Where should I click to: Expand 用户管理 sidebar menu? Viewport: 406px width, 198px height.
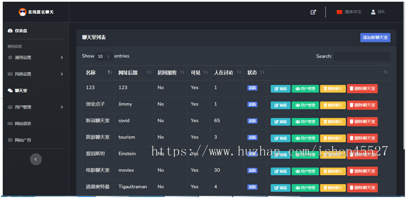click(35, 107)
